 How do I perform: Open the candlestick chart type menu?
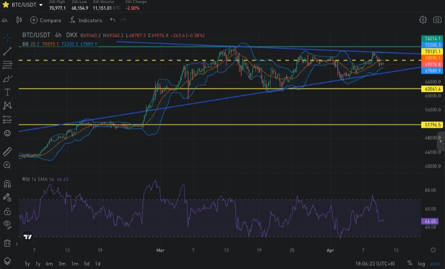[x=19, y=20]
